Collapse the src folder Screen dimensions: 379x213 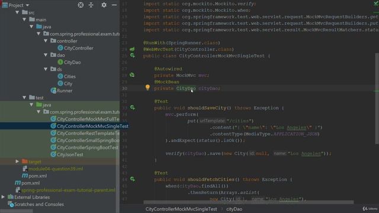[17, 12]
